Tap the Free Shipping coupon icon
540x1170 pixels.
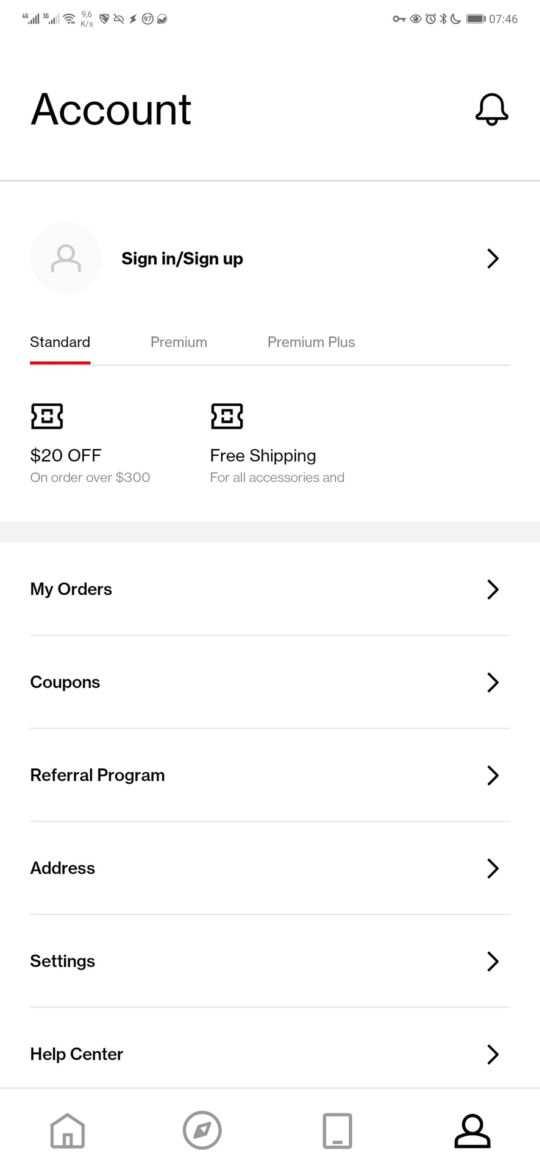pos(227,416)
